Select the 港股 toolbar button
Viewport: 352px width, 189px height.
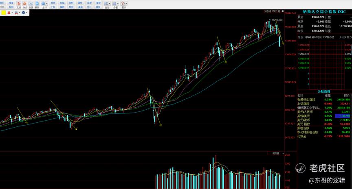click(98, 3)
